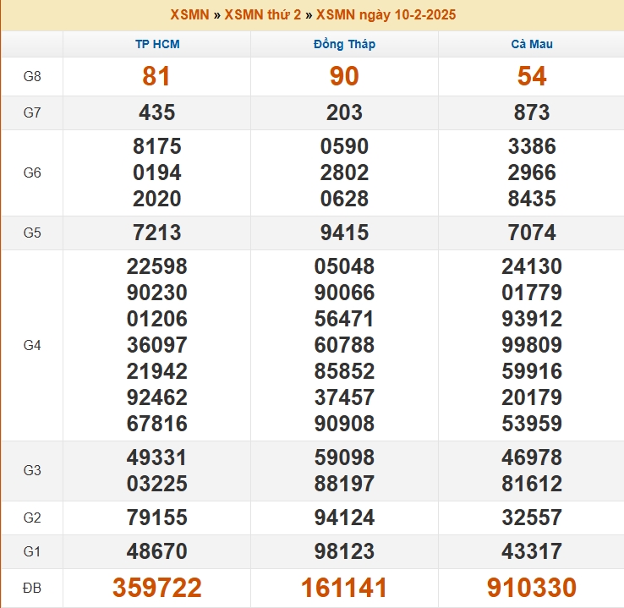Click G6 number 2020
Viewport: 624px width, 608px height.
pos(156,199)
